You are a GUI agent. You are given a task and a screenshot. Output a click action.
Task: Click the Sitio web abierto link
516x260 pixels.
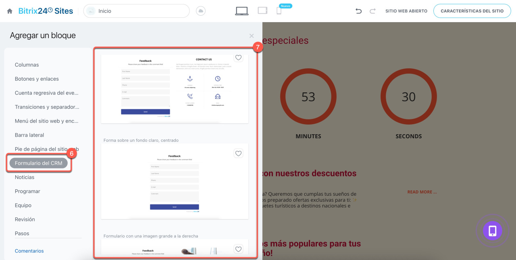click(406, 11)
